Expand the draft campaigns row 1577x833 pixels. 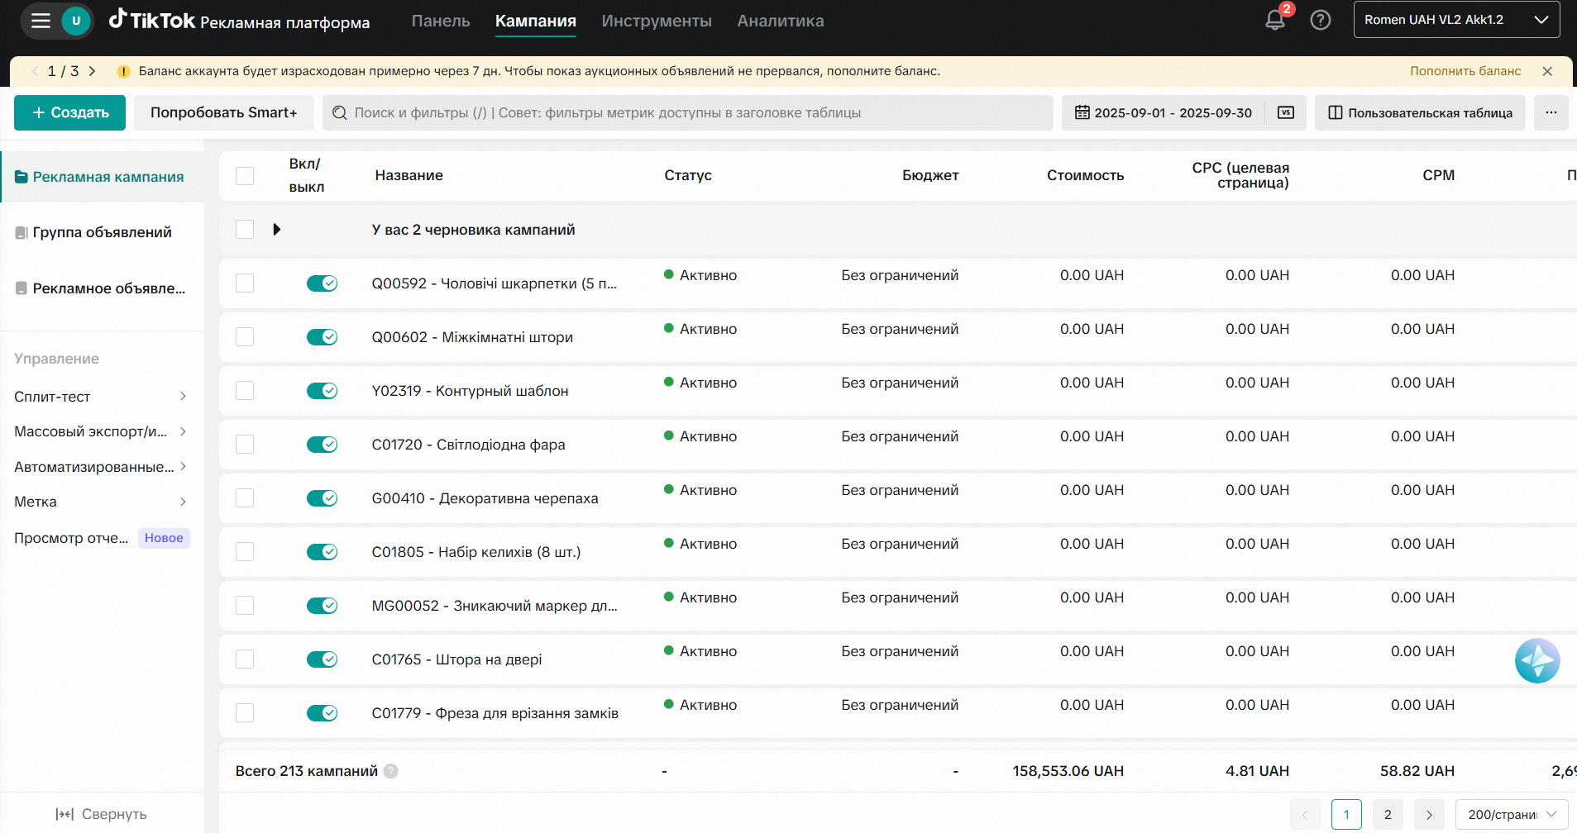point(277,229)
